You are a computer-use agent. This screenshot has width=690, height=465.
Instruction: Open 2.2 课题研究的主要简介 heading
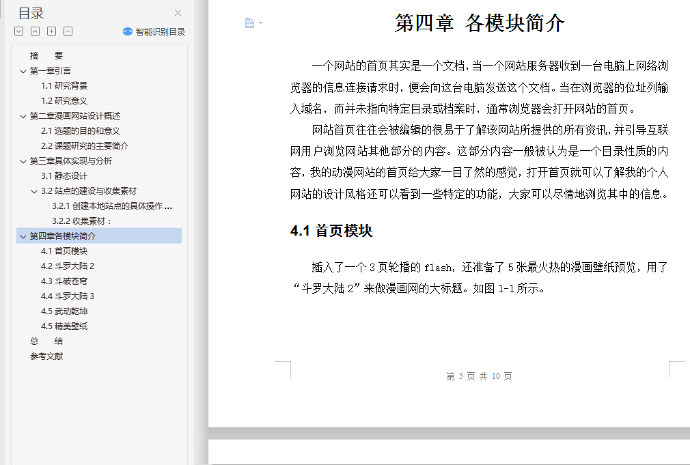coord(85,145)
